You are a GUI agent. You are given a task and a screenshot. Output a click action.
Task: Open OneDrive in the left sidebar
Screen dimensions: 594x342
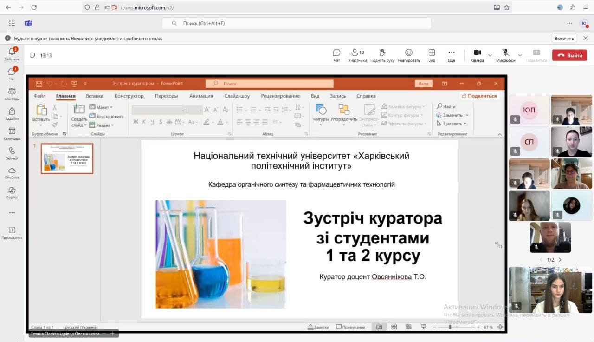tap(12, 173)
